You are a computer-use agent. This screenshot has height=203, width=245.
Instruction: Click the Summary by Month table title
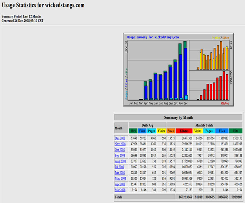pyautogui.click(x=178, y=117)
